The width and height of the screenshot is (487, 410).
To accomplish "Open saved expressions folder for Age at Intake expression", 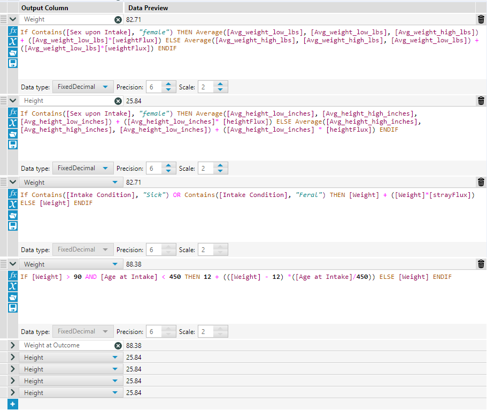I will point(13,297).
